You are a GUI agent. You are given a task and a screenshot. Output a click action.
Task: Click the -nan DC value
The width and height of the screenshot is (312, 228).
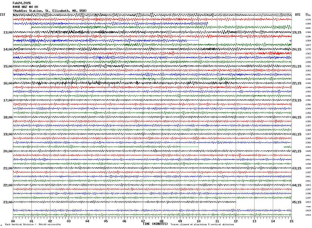tap(308, 206)
